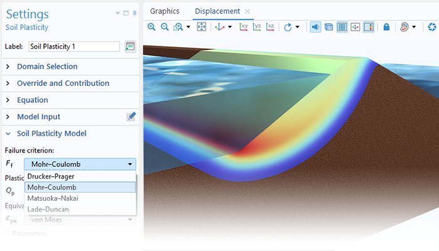Open the color palette theme icon

pyautogui.click(x=405, y=27)
